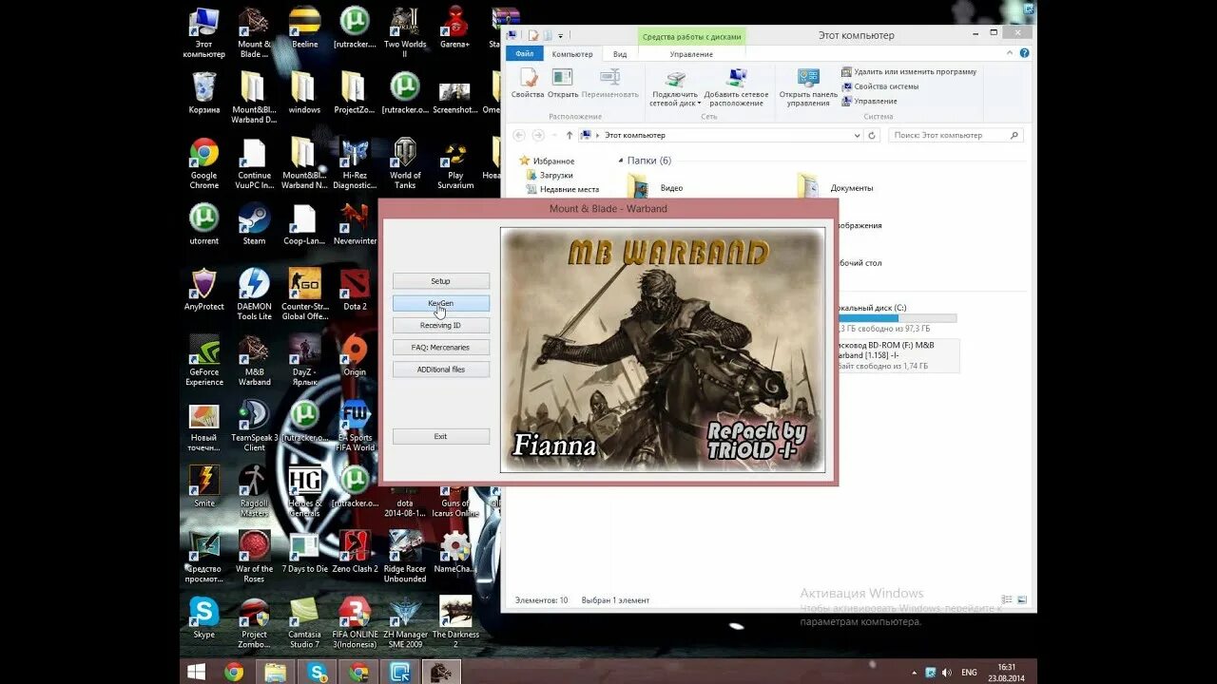The height and width of the screenshot is (684, 1217).
Task: Click ADDitional files button
Action: 441,370
